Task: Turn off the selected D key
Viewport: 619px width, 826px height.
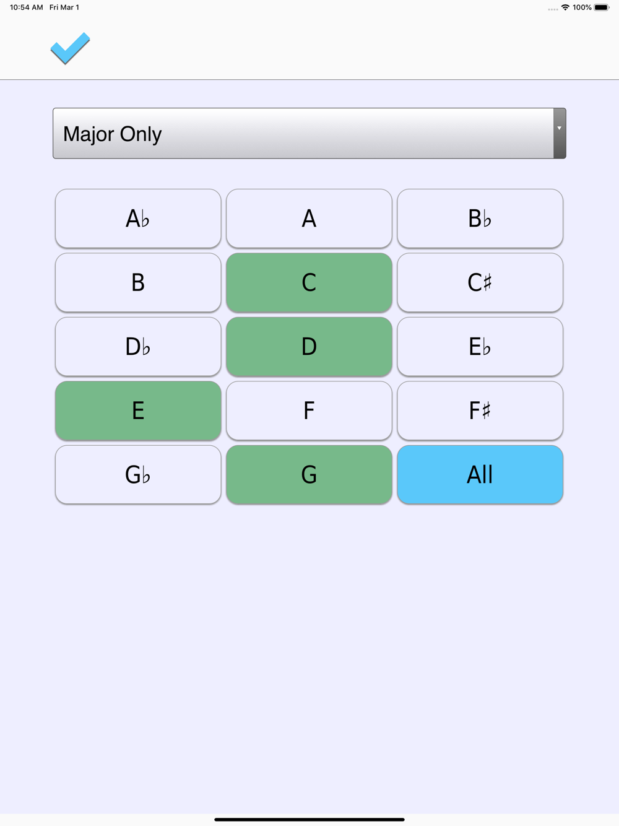Action: tap(309, 347)
